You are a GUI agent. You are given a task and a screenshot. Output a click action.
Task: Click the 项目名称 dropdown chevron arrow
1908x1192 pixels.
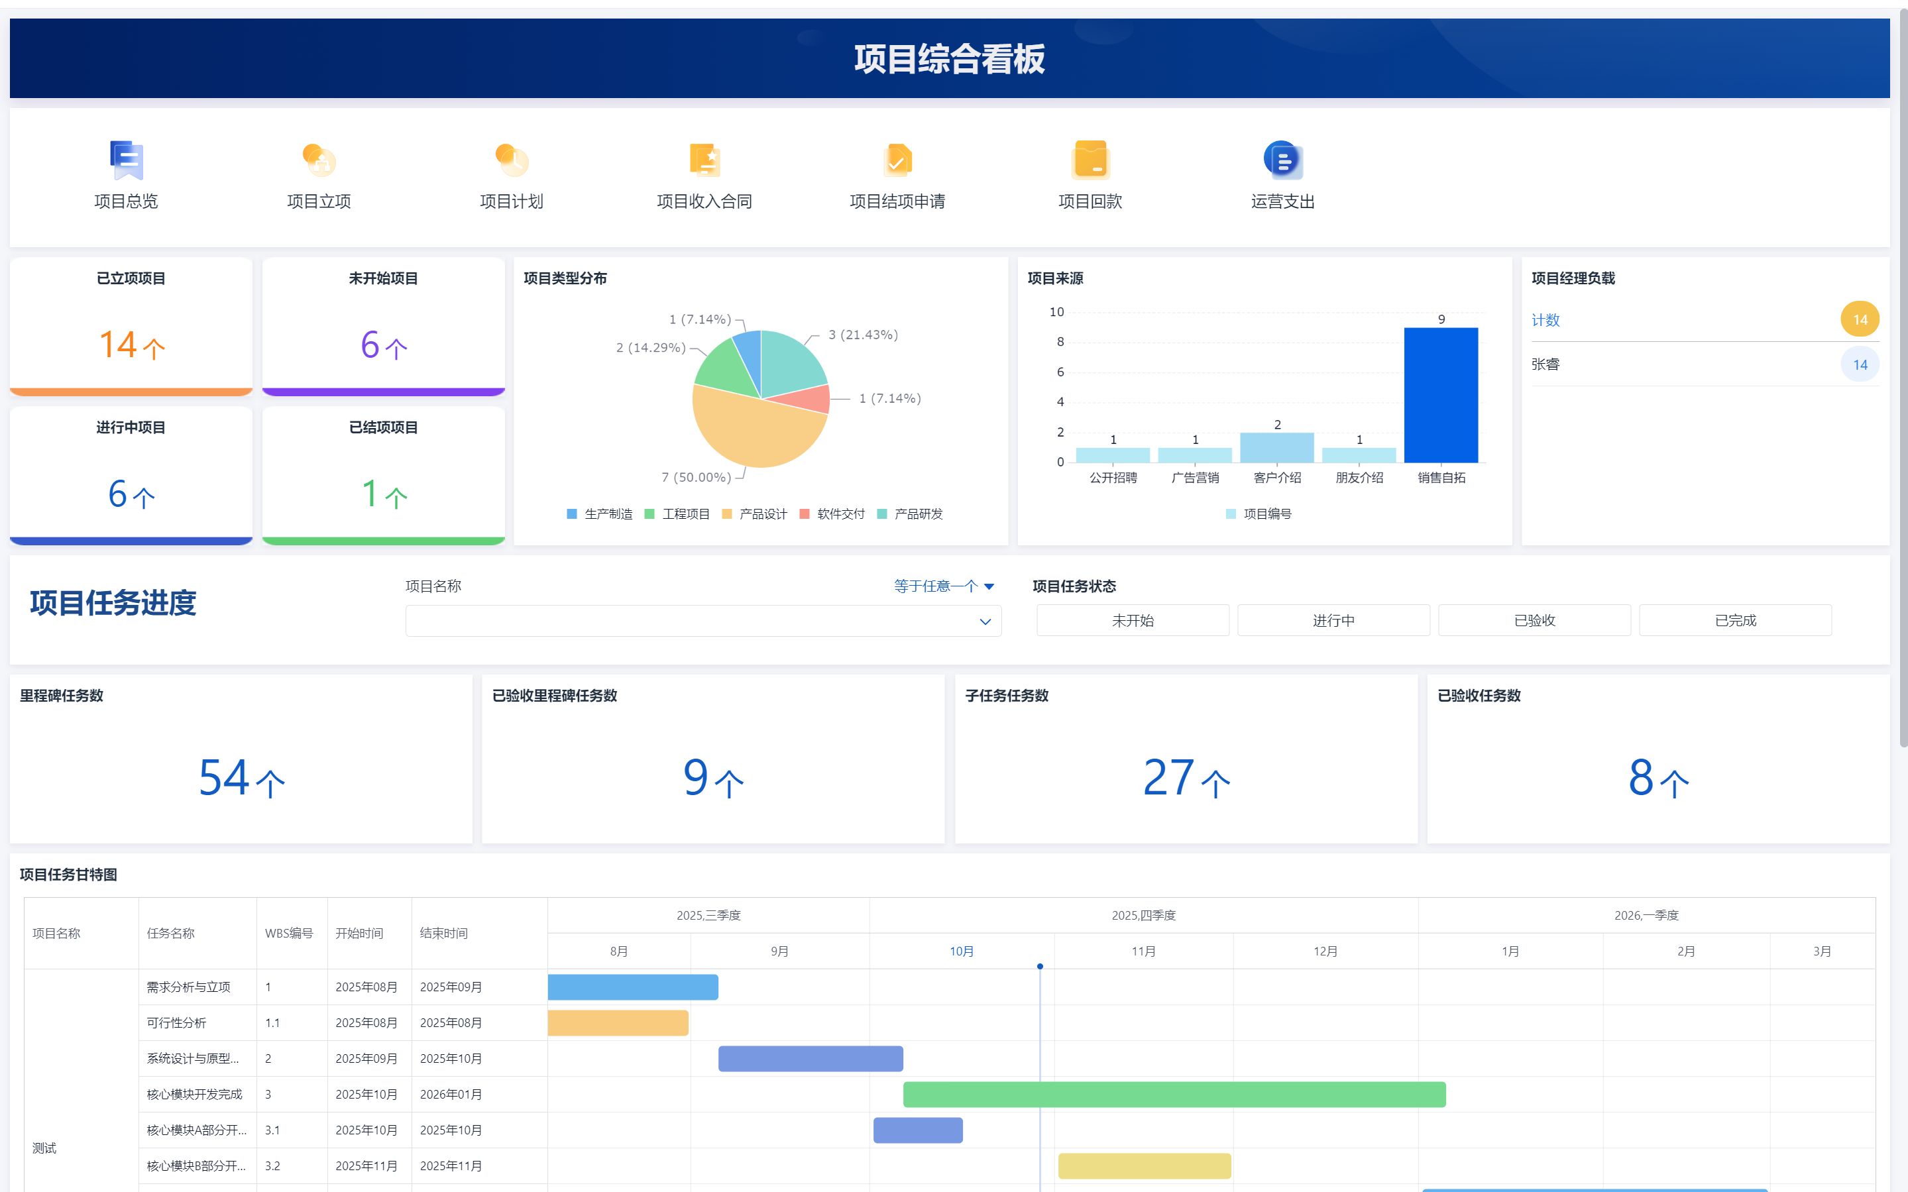click(985, 622)
